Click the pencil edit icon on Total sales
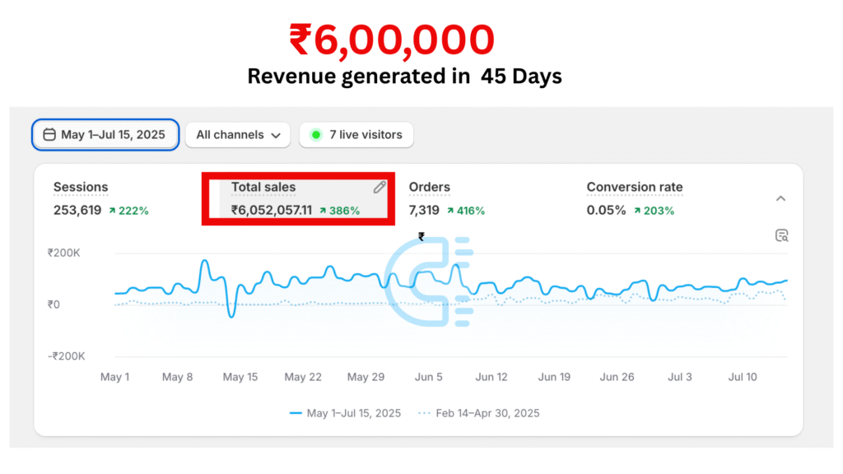The image size is (843, 474). 380,188
